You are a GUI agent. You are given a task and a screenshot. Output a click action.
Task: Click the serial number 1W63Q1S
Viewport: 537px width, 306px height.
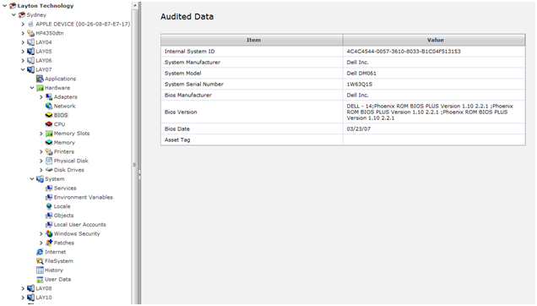pos(359,84)
